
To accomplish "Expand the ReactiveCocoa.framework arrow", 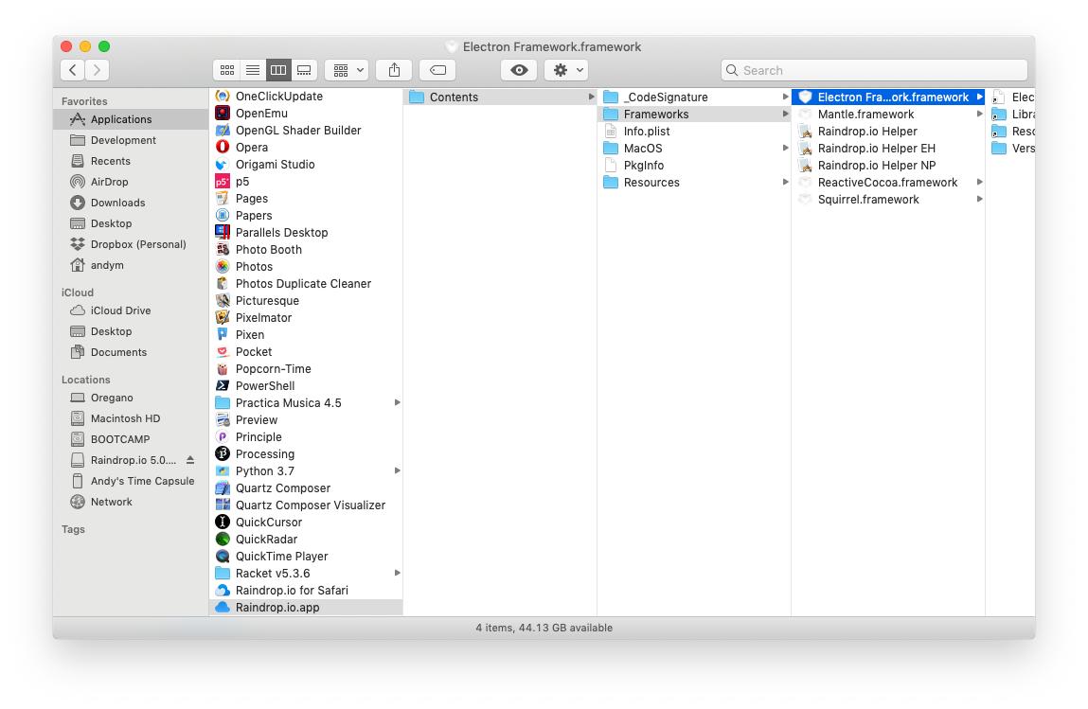I will click(980, 182).
